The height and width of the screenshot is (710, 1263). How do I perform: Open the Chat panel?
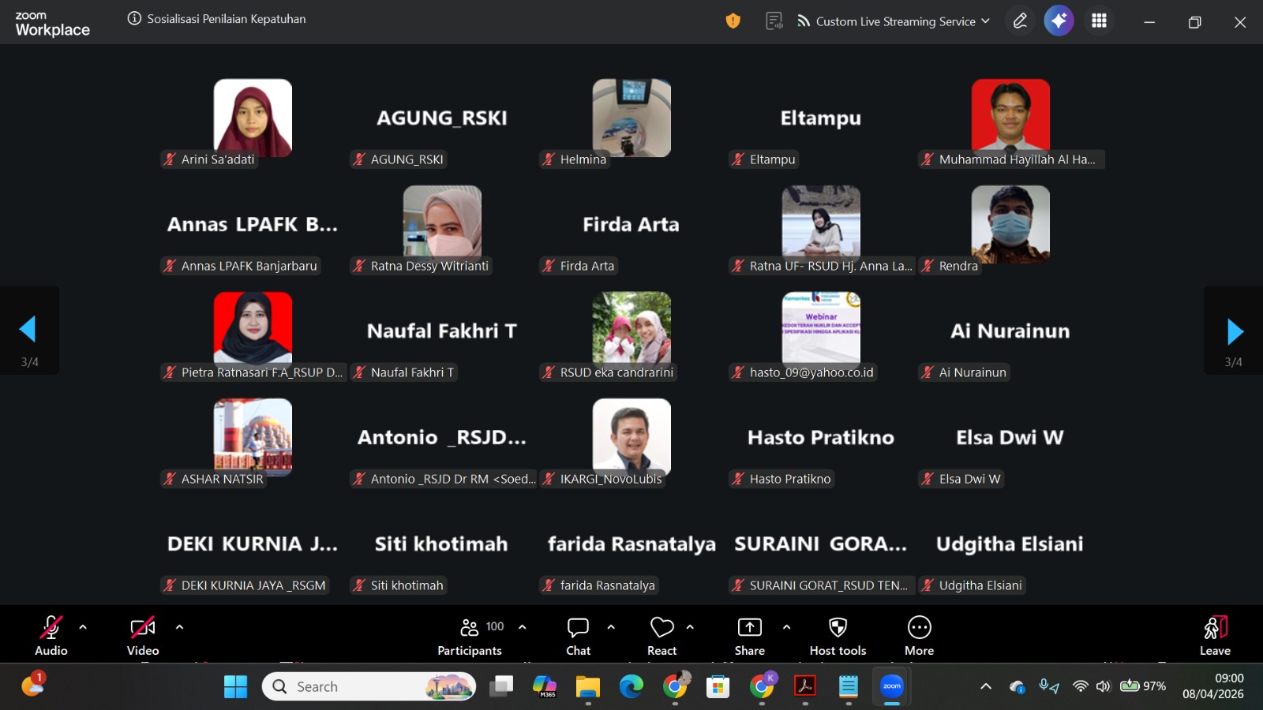(578, 636)
